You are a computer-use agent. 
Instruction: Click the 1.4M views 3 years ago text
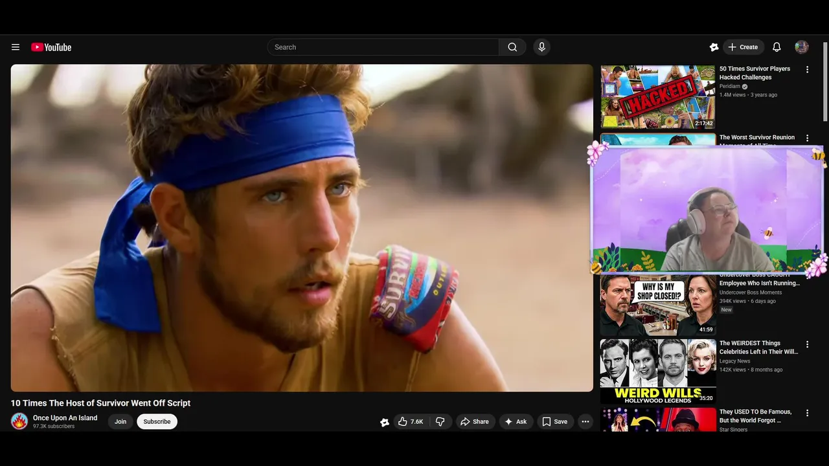748,94
